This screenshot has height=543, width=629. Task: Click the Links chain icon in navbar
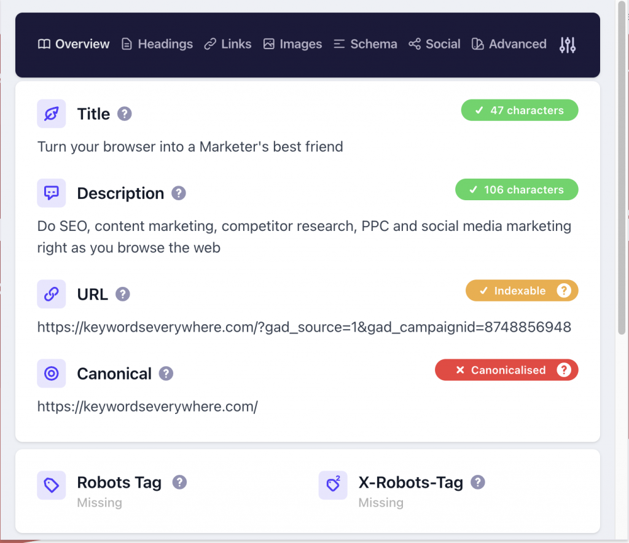(210, 44)
